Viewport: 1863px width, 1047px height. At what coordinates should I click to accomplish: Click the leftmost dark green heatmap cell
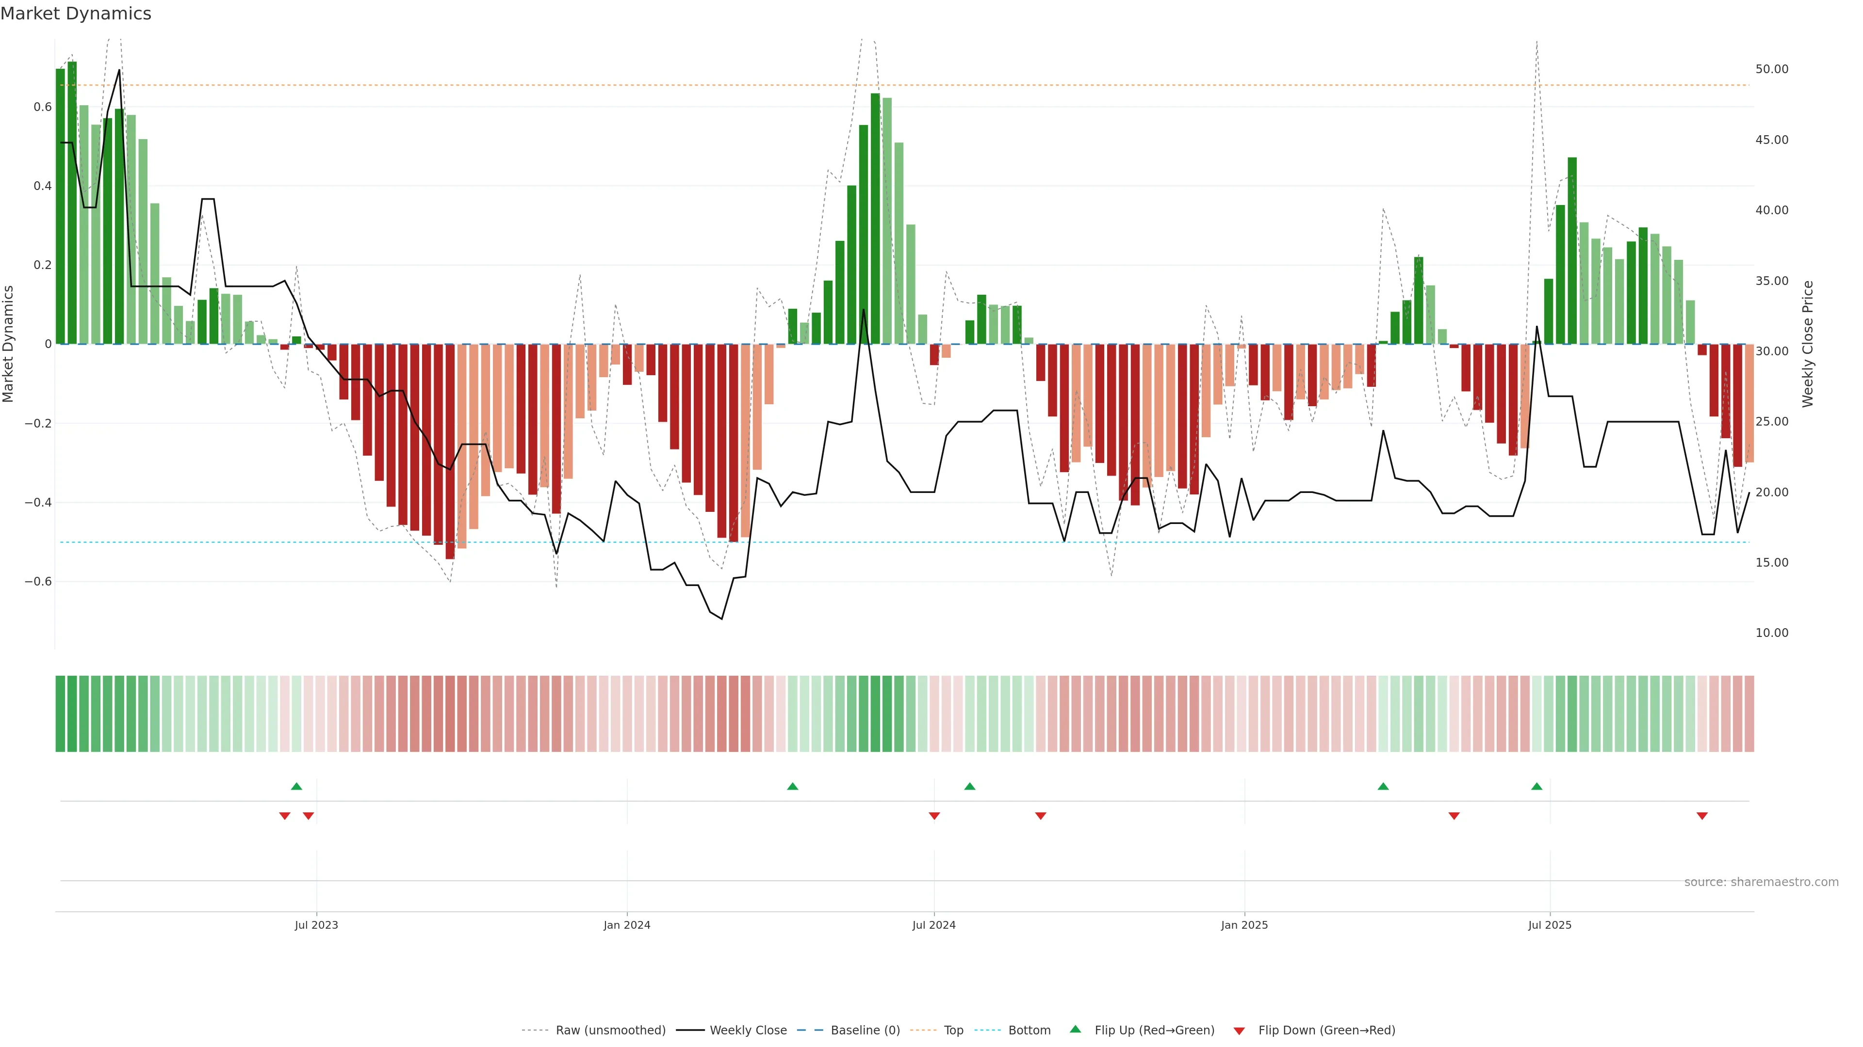[60, 713]
